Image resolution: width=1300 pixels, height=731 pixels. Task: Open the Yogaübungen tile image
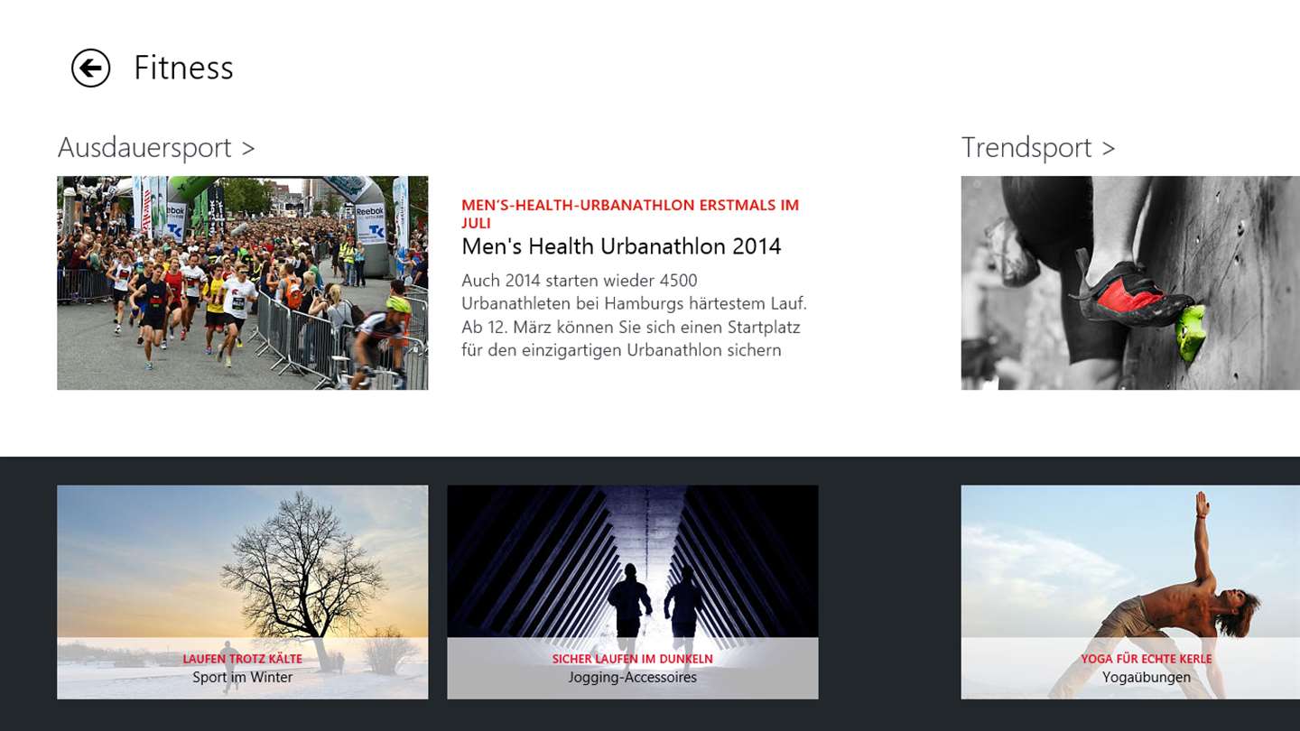(1130, 592)
